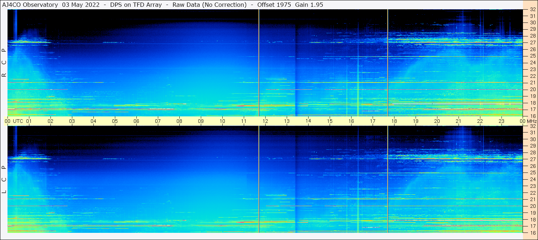Click the 18 MHz label of LCP panel
Viewport: 538px width, 240px height.
532,219
